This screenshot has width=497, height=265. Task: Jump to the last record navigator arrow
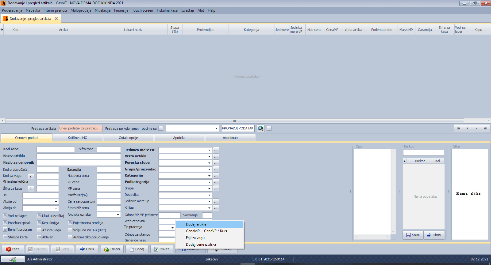(x=485, y=129)
